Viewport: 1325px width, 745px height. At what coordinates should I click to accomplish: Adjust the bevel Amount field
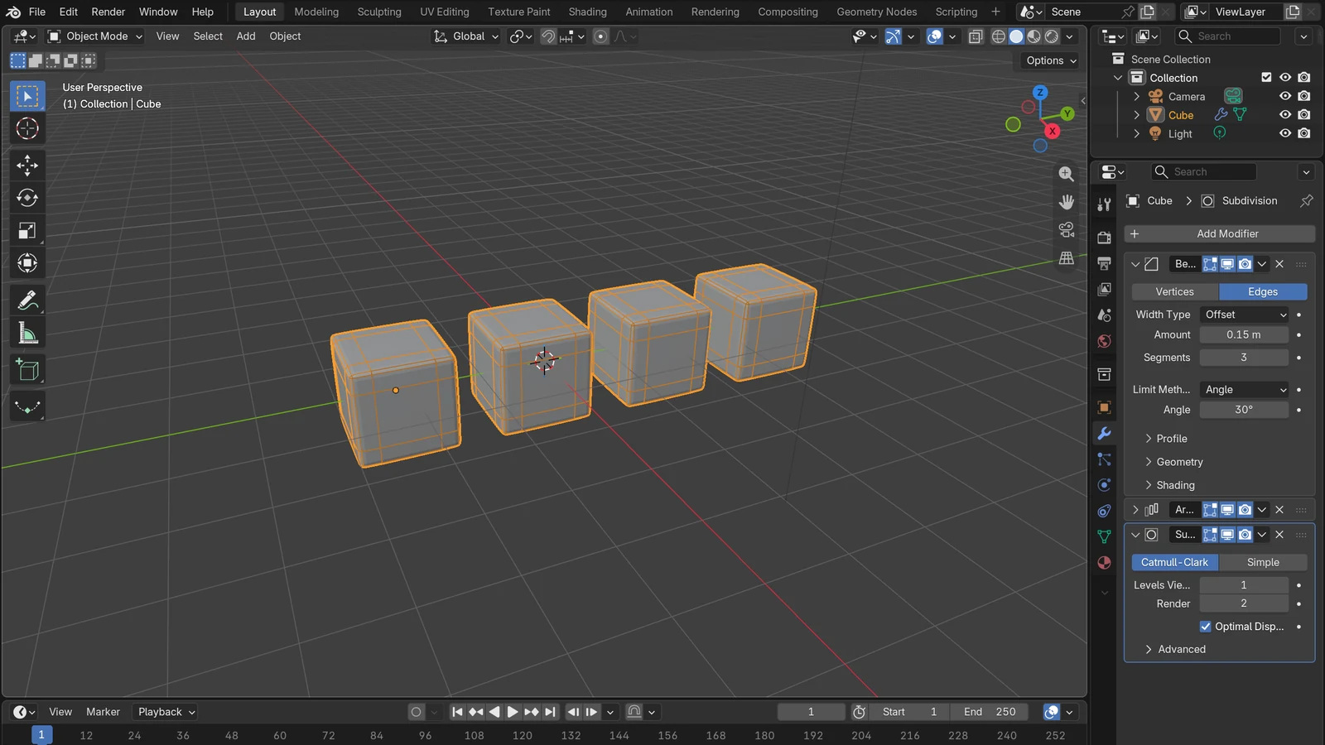1244,335
